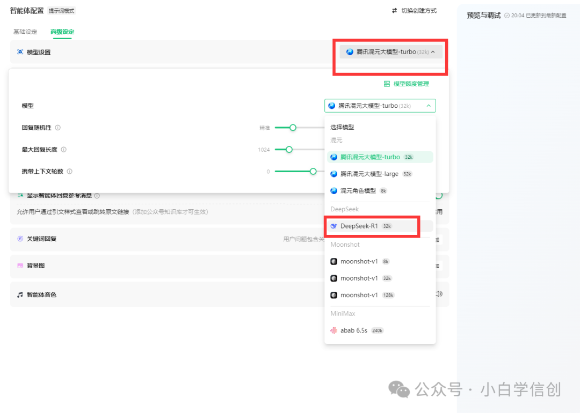580x413 pixels.
Task: Open the 背景图 section
Action: point(229,266)
